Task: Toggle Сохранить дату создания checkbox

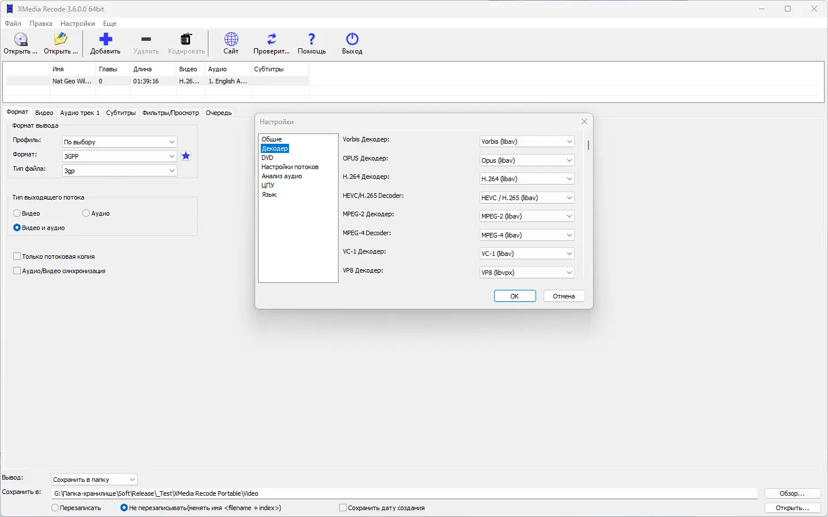Action: point(343,508)
